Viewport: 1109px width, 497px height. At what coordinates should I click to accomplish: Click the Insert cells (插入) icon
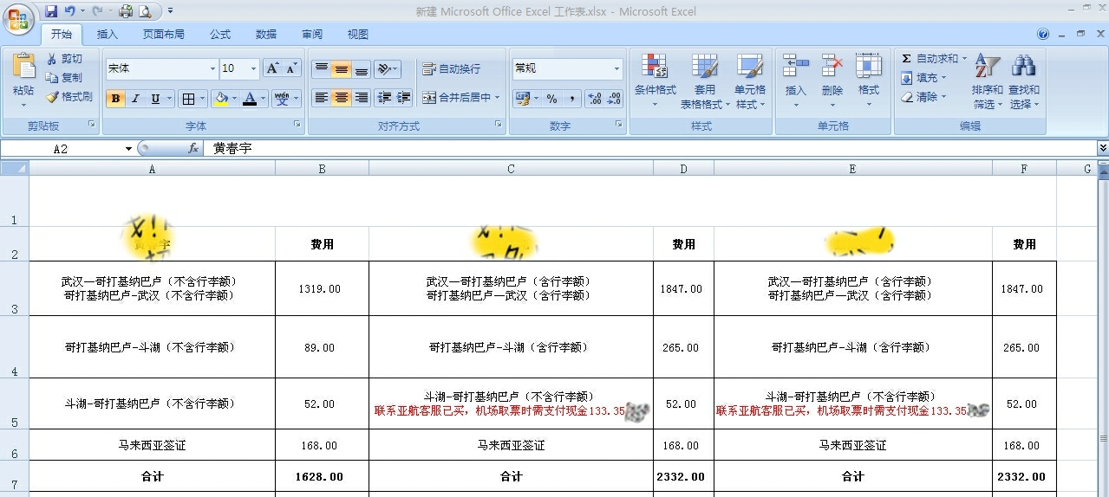[x=795, y=81]
